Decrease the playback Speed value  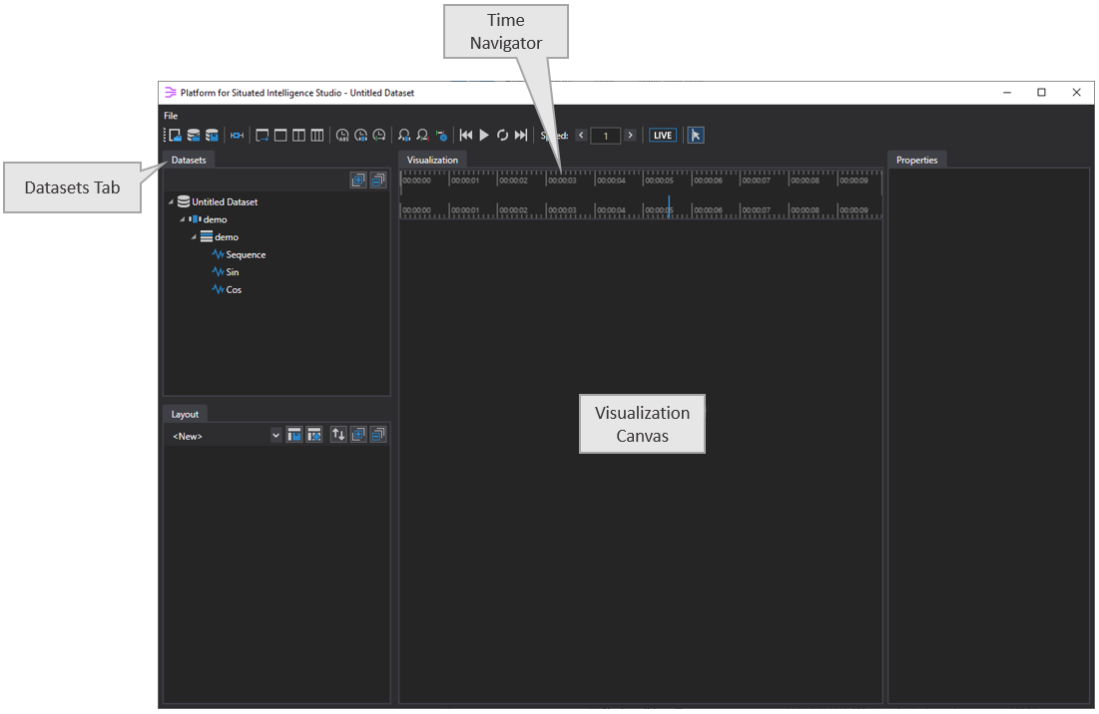(x=581, y=135)
